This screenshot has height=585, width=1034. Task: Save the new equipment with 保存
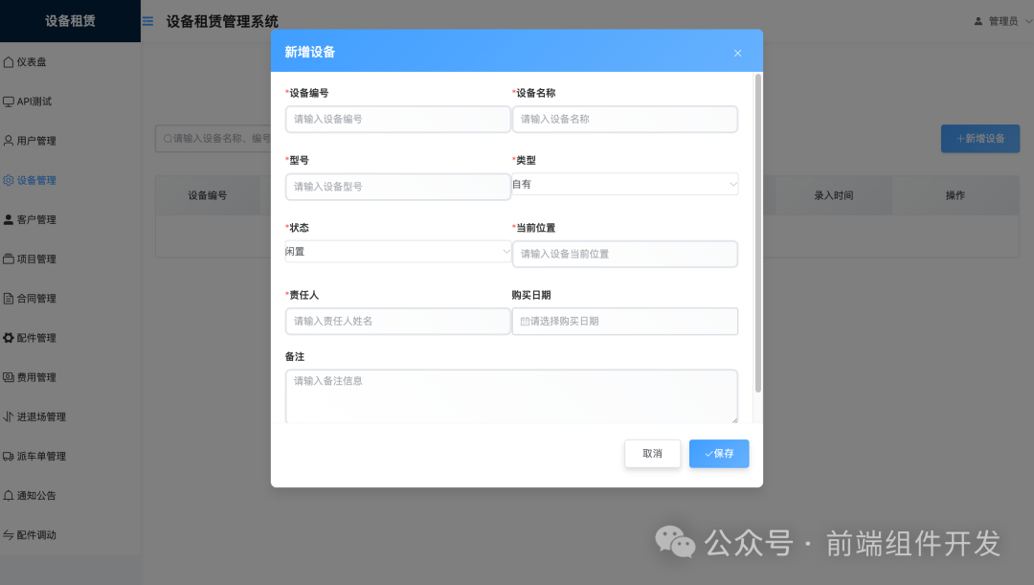pos(719,453)
